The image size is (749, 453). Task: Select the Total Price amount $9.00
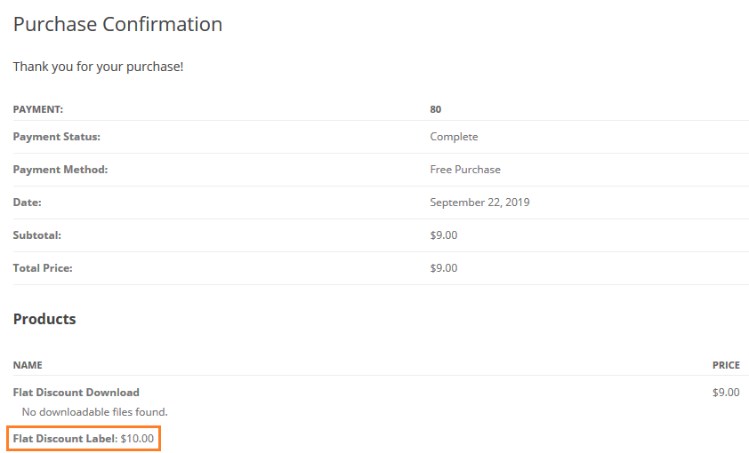[x=443, y=268]
